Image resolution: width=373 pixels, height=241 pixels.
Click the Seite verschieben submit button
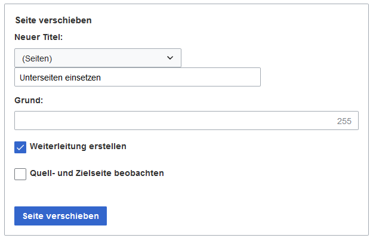click(60, 216)
